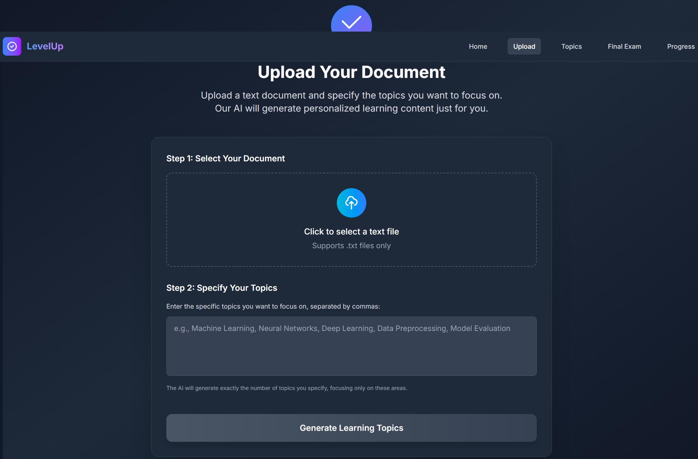Click blank left area inside dashed dropzone

click(x=234, y=220)
